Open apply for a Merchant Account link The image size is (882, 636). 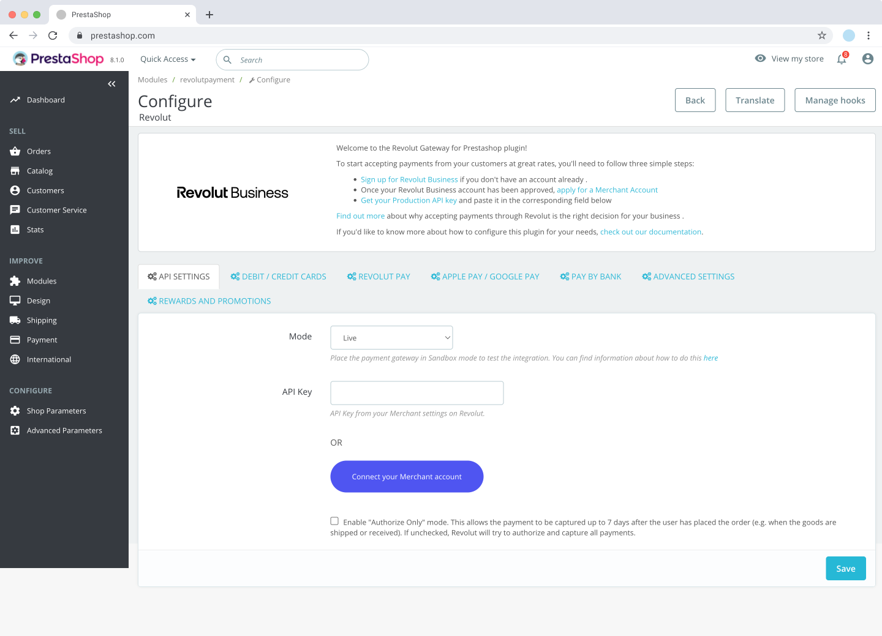click(607, 190)
